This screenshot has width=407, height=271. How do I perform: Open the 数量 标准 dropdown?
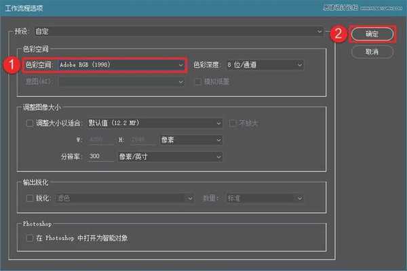pos(265,199)
